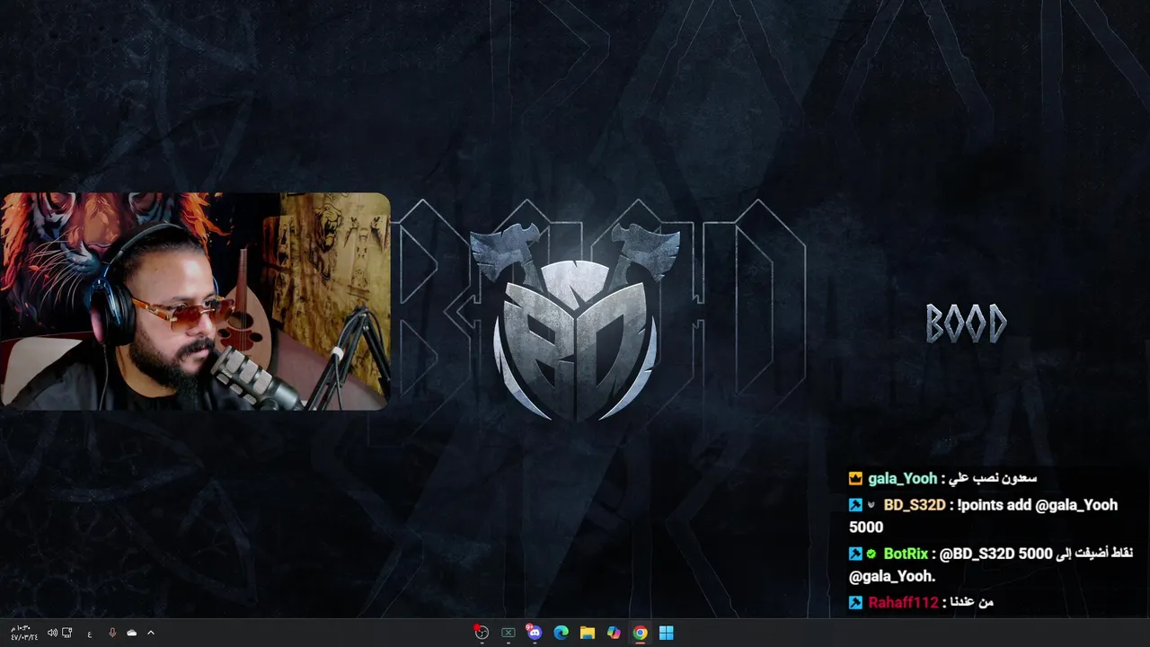The image size is (1150, 647).
Task: Open the Windows Start menu
Action: pos(666,633)
